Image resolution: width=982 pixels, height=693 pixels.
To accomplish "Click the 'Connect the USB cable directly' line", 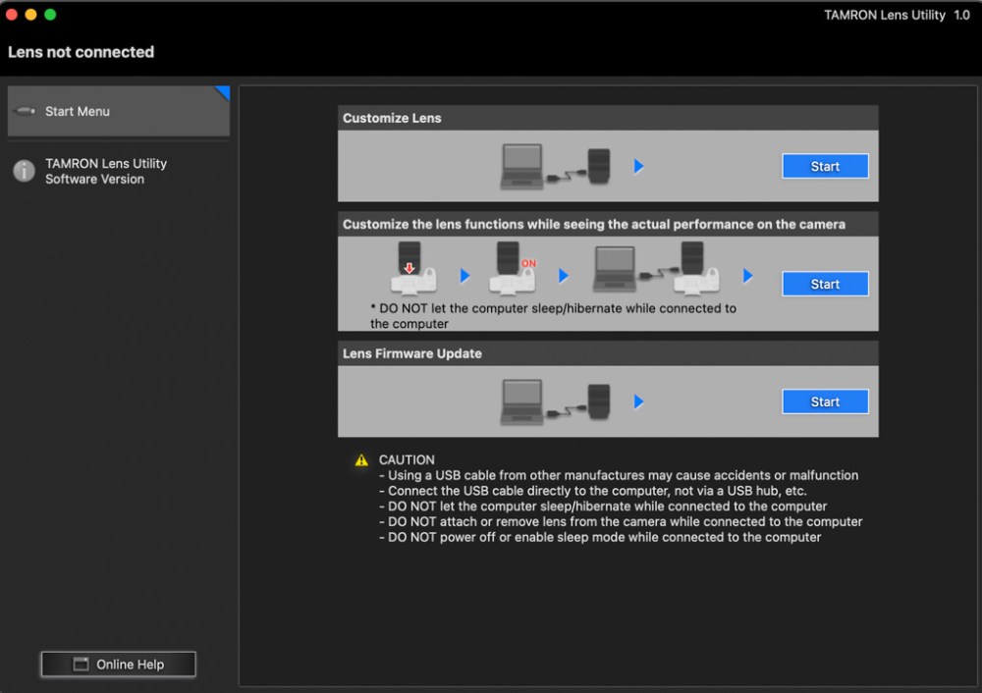I will pyautogui.click(x=592, y=491).
